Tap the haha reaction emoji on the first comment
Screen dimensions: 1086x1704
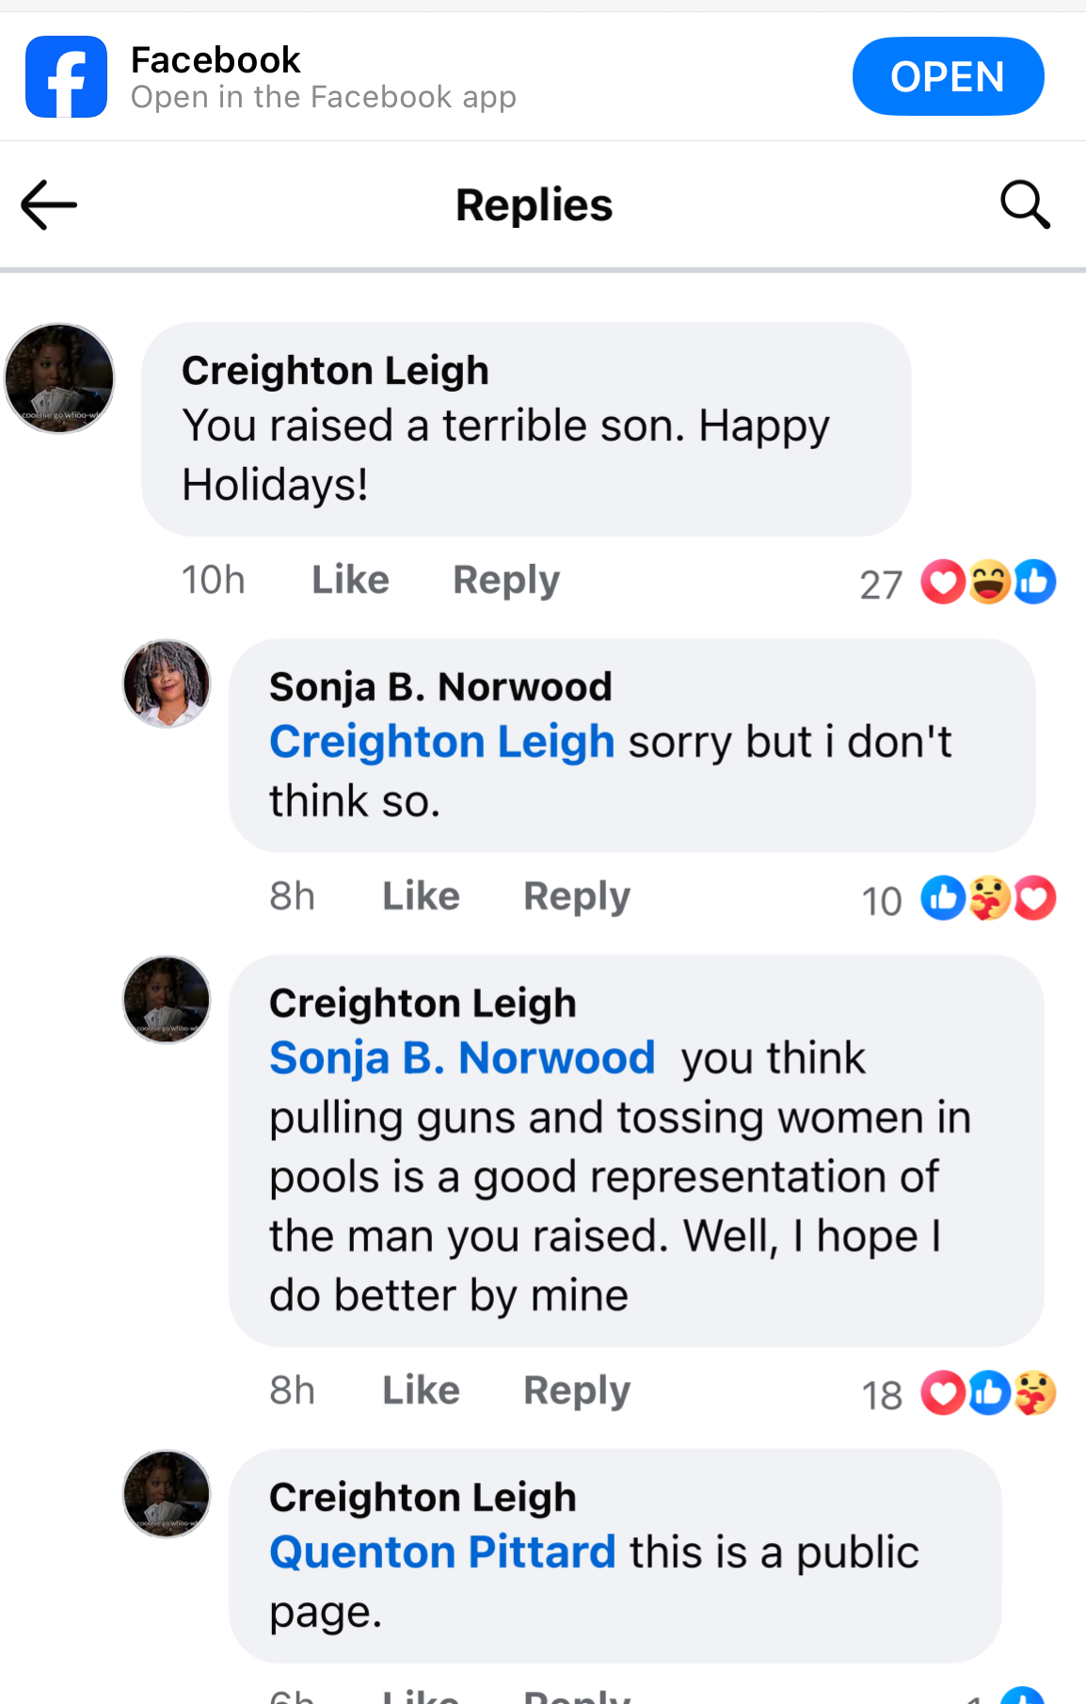click(989, 582)
